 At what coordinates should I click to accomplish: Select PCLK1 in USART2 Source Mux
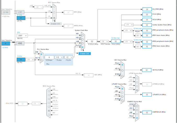(x=137, y=118)
